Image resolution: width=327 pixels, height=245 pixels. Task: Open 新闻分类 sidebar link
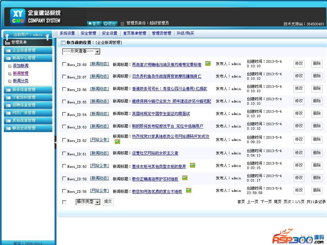[21, 81]
